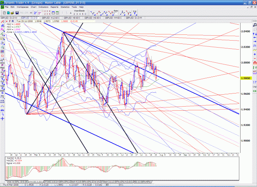Switch to the DTStoch indicator tab
Screen dimensions: 257x187
116,182
